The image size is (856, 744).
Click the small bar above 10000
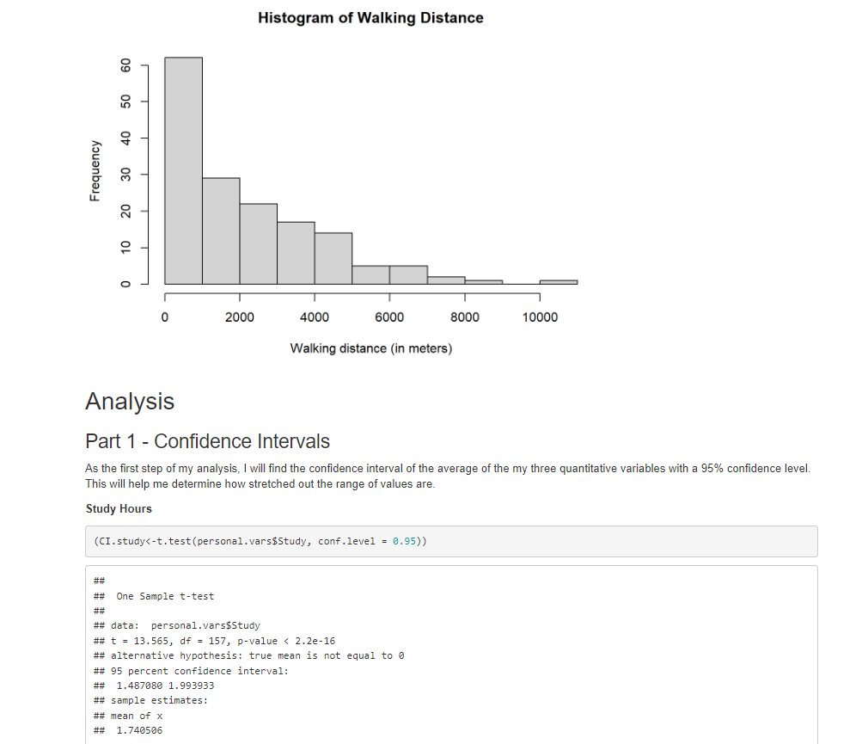coord(559,281)
